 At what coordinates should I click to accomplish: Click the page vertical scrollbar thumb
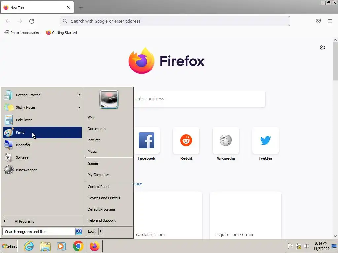(x=335, y=62)
